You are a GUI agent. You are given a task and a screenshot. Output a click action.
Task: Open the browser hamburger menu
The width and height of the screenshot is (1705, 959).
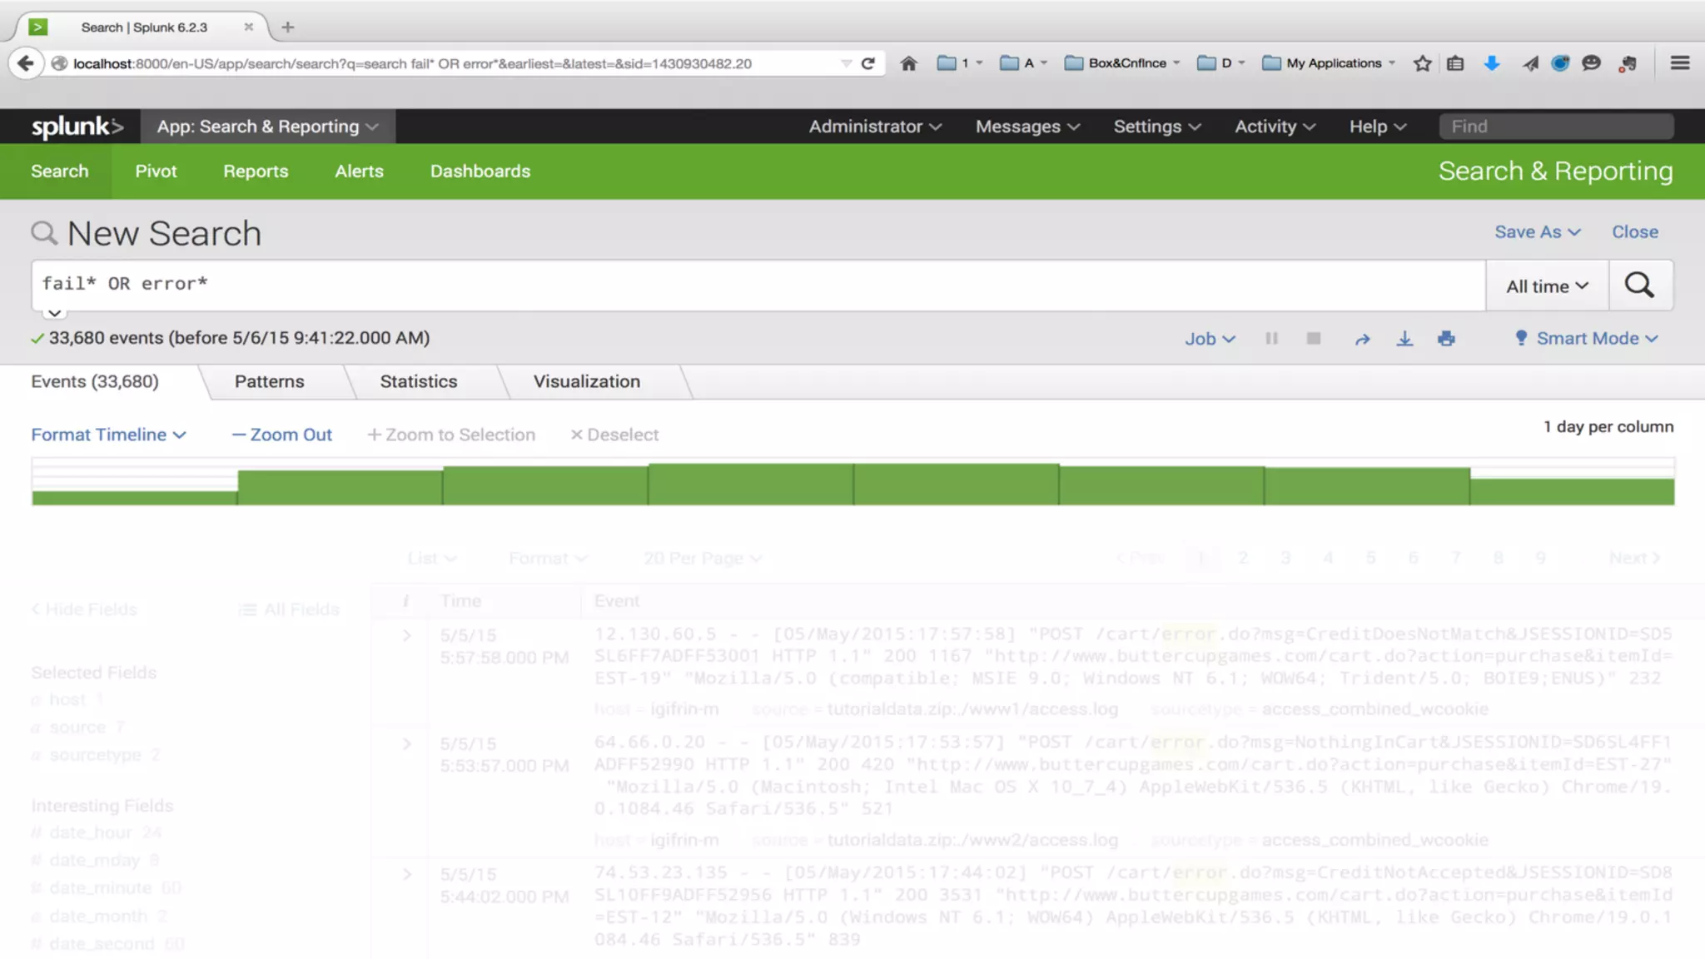(x=1679, y=63)
